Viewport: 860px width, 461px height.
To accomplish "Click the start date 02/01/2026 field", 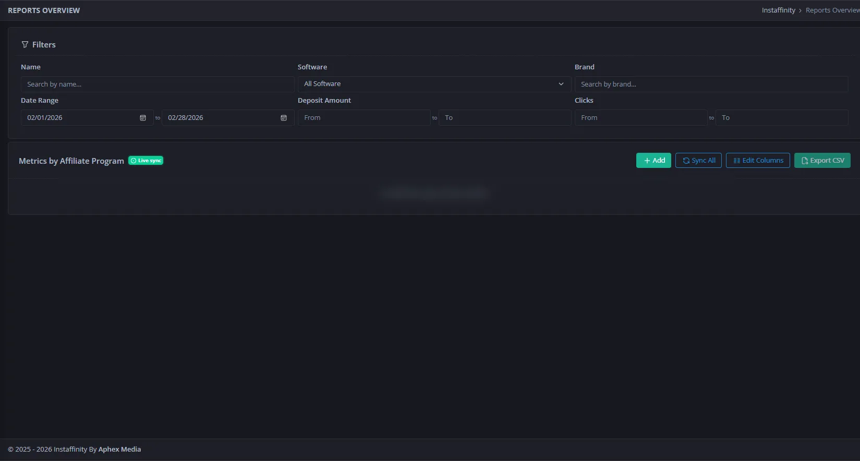I will 78,118.
